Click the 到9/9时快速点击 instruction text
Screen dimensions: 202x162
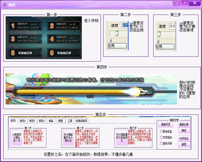click(187, 89)
